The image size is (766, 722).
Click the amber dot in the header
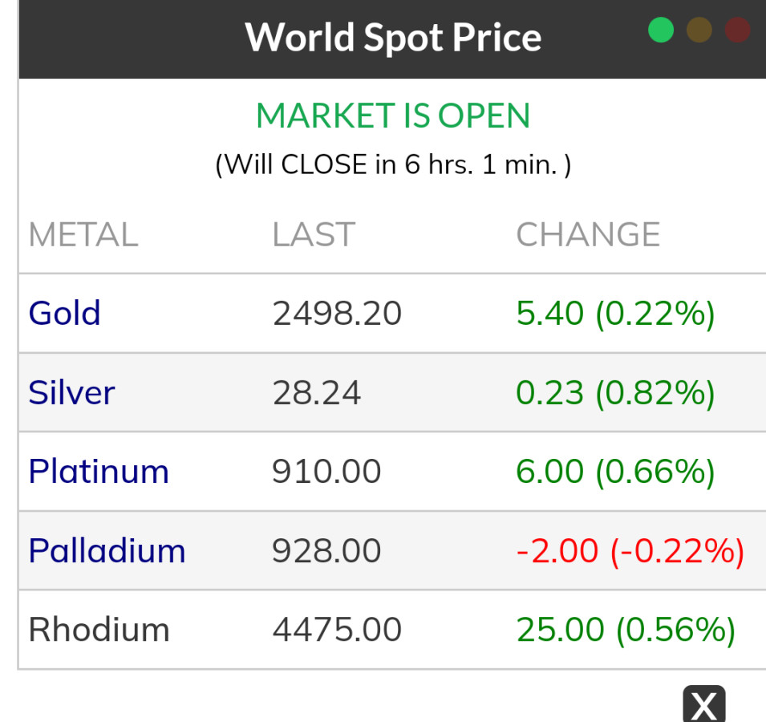699,30
